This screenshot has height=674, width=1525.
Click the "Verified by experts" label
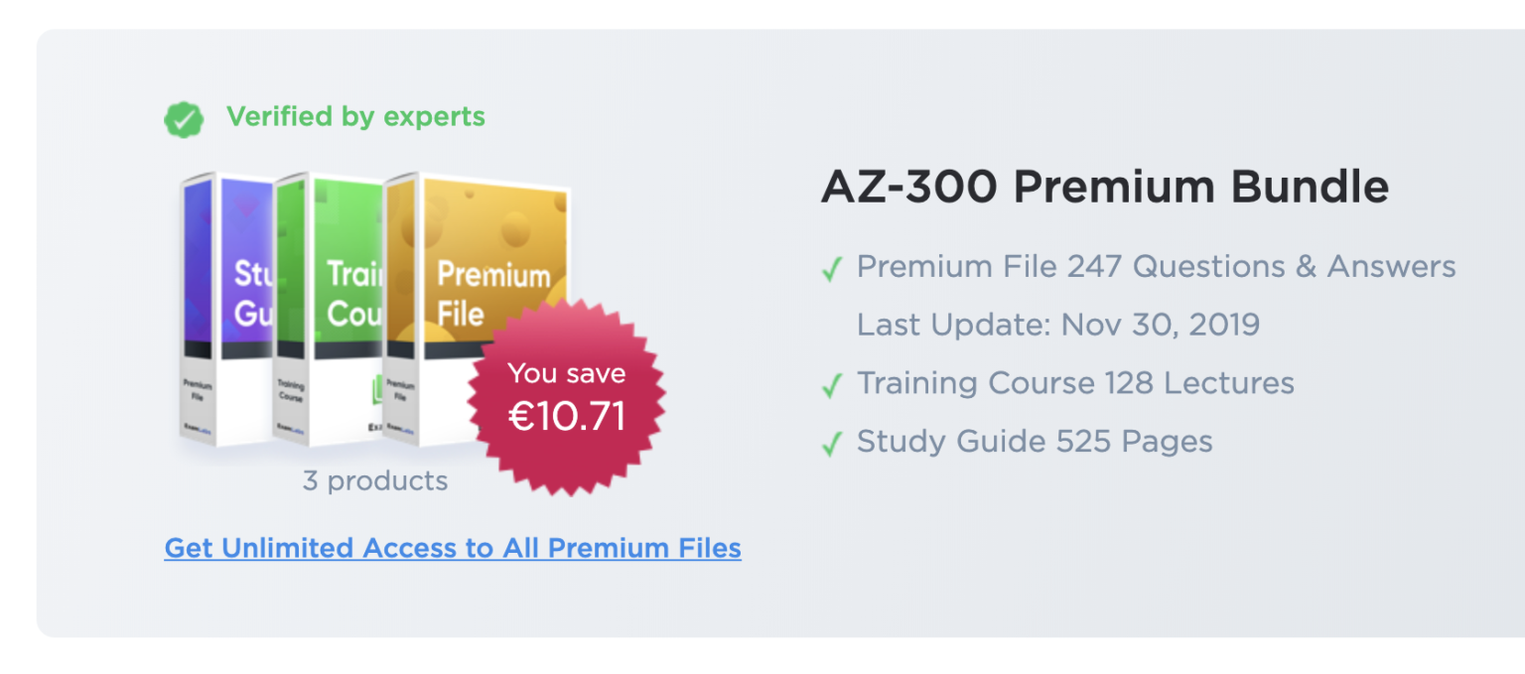point(355,117)
